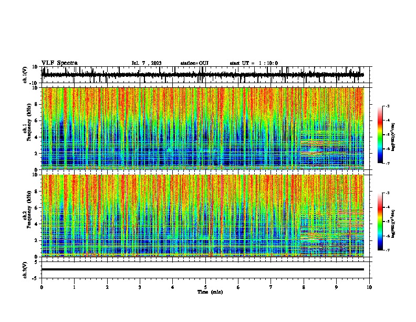Click the time-axis tick label '8'
Screen dimensions: 416x322
(304, 287)
